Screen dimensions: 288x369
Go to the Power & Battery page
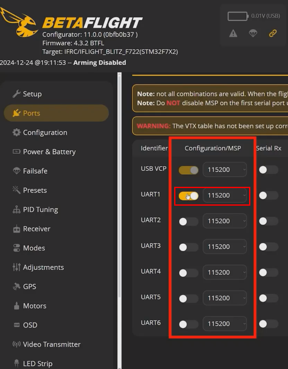pos(49,152)
